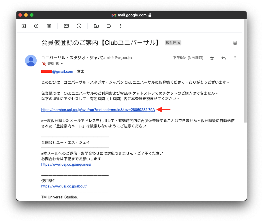Delete the email with the trash icon
263x222 pixels.
pos(49,26)
